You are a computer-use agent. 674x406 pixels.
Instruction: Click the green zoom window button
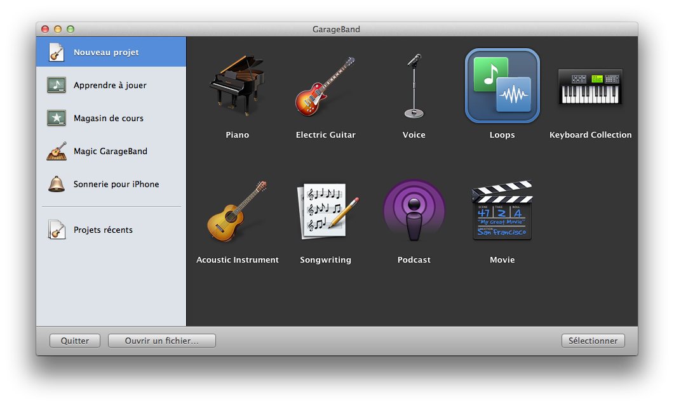pyautogui.click(x=71, y=29)
